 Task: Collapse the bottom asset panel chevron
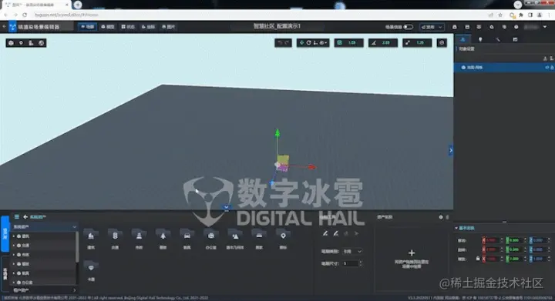(x=226, y=207)
